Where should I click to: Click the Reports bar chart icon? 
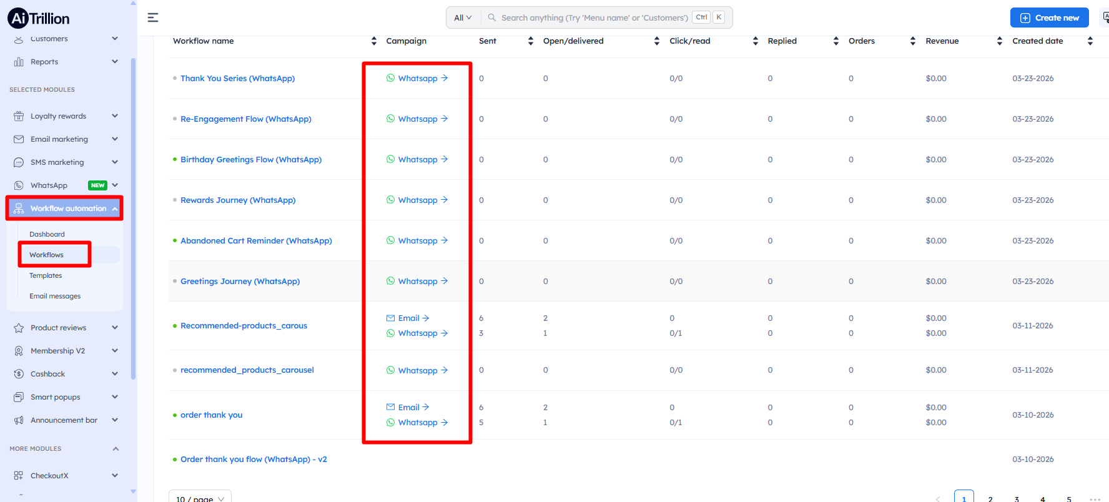point(19,62)
